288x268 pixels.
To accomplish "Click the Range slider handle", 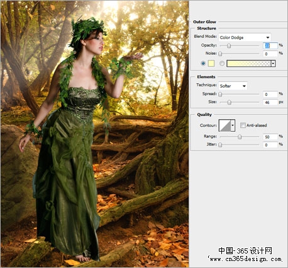I will pyautogui.click(x=240, y=137).
